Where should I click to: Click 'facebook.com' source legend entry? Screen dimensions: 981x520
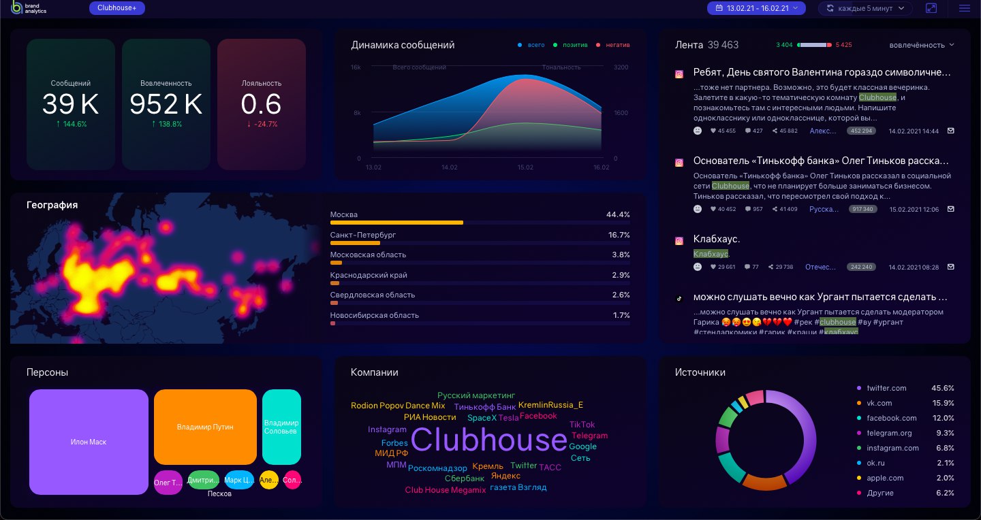click(906, 418)
